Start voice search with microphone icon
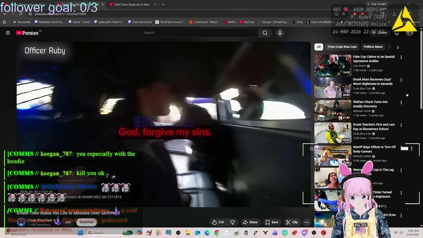 click(280, 33)
